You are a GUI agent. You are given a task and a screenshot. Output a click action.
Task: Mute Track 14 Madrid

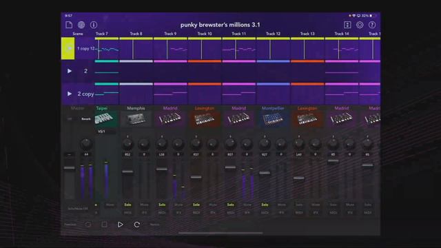(x=350, y=205)
